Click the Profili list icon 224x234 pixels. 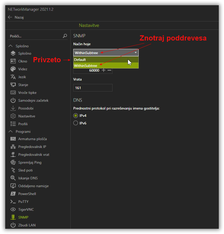pos(13,124)
